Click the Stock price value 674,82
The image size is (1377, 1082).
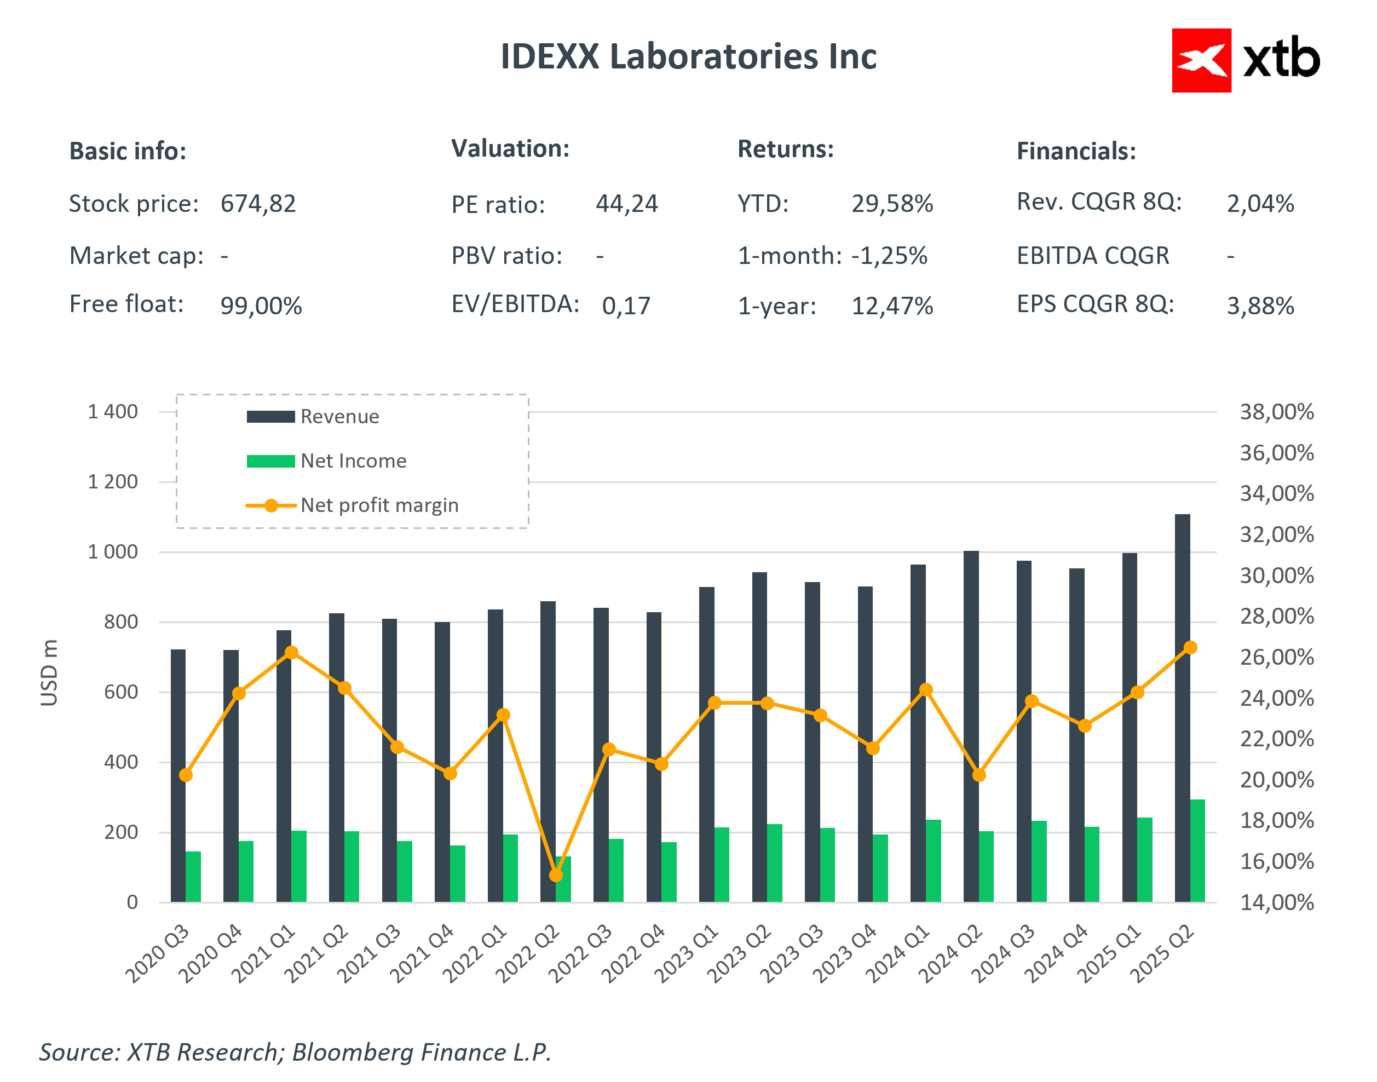[x=258, y=204]
